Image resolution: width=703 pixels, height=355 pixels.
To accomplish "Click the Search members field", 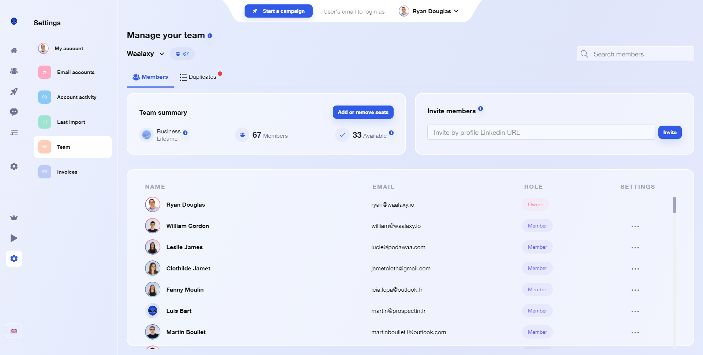I will (636, 54).
